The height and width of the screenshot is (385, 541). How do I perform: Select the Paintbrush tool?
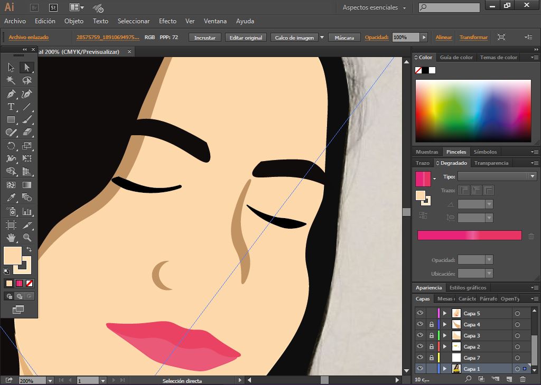pyautogui.click(x=27, y=120)
